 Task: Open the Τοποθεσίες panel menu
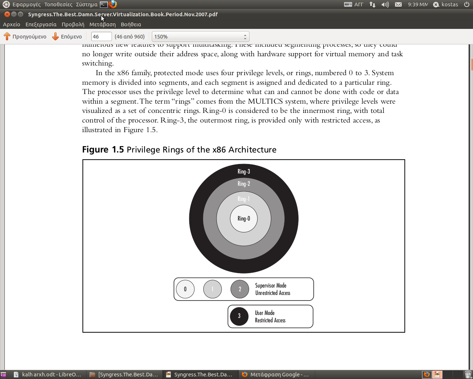58,4
